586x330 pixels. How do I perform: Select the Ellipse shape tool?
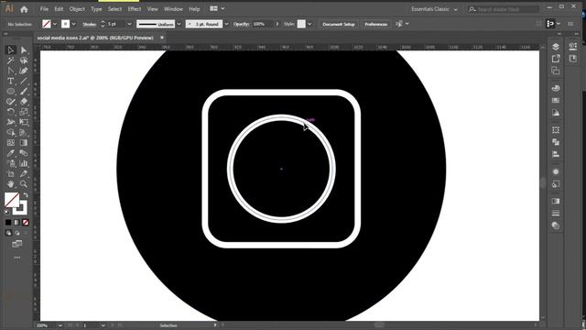click(10, 92)
